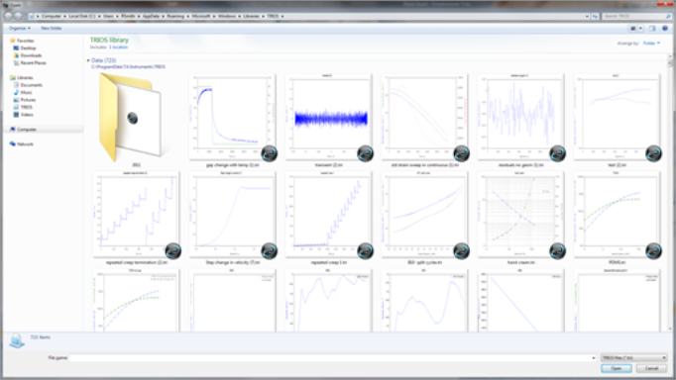Toggle the preview pane icon in the toolbar
The height and width of the screenshot is (380, 676).
(652, 29)
